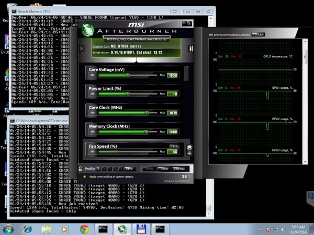Image resolution: width=314 pixels, height=235 pixels.
Task: Select MSI Afterburner taskbar icon
Action: [x=122, y=229]
